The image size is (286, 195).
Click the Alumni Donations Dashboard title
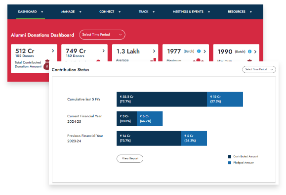tap(42, 35)
